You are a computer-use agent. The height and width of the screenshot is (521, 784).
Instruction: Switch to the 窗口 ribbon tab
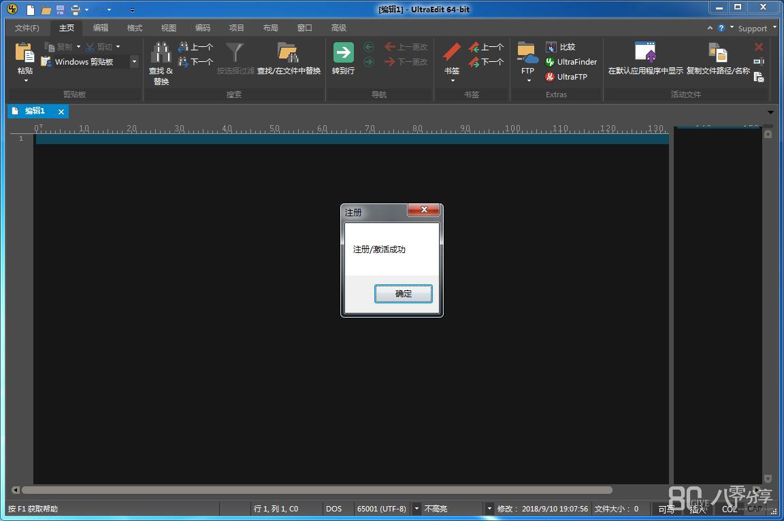[304, 28]
